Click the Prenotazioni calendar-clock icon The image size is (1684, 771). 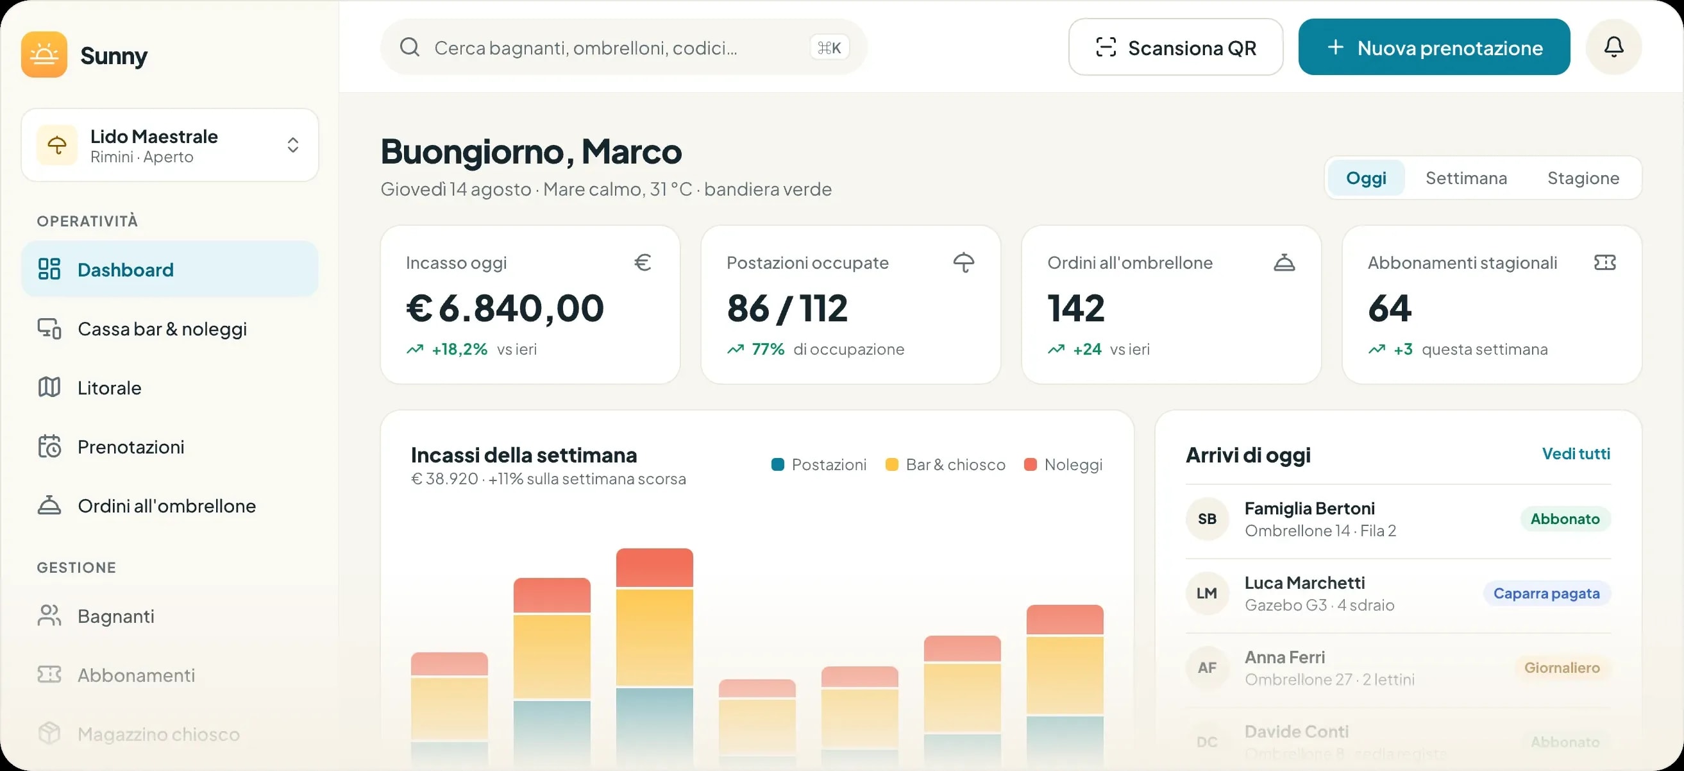point(49,446)
